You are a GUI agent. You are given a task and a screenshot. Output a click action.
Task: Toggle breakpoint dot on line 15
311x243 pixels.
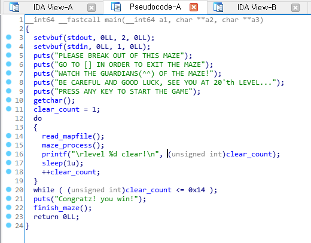(8, 144)
